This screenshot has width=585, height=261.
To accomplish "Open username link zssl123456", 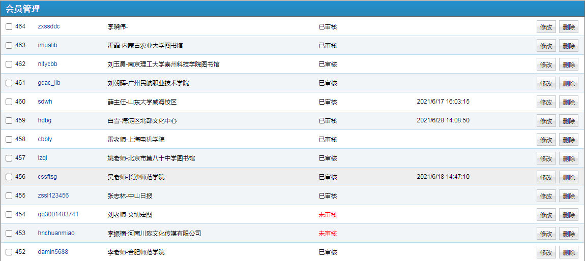I will click(53, 195).
